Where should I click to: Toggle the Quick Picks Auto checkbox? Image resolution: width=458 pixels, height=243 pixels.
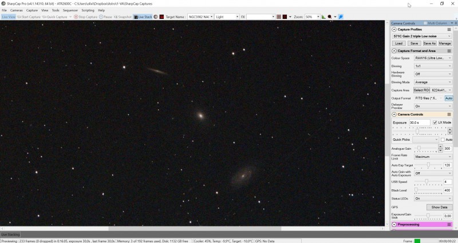pos(443,140)
